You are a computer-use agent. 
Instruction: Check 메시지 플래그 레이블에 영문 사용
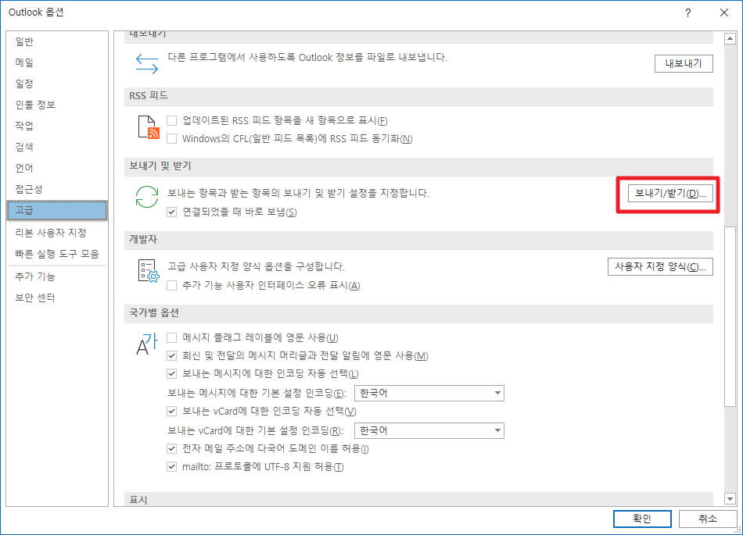[172, 337]
